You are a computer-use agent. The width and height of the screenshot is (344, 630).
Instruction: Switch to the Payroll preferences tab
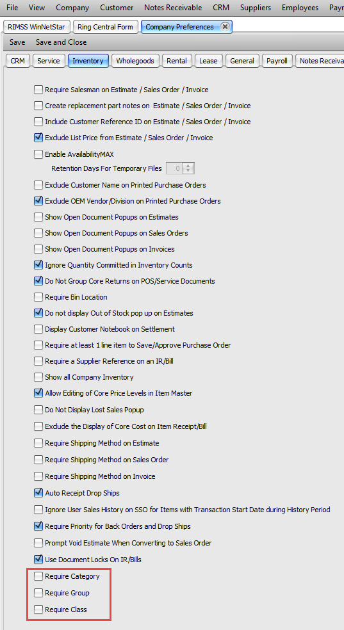277,61
